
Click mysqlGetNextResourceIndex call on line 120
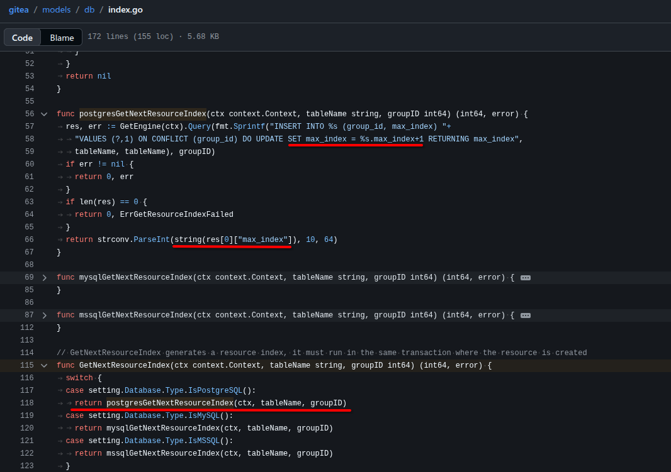[x=163, y=429]
